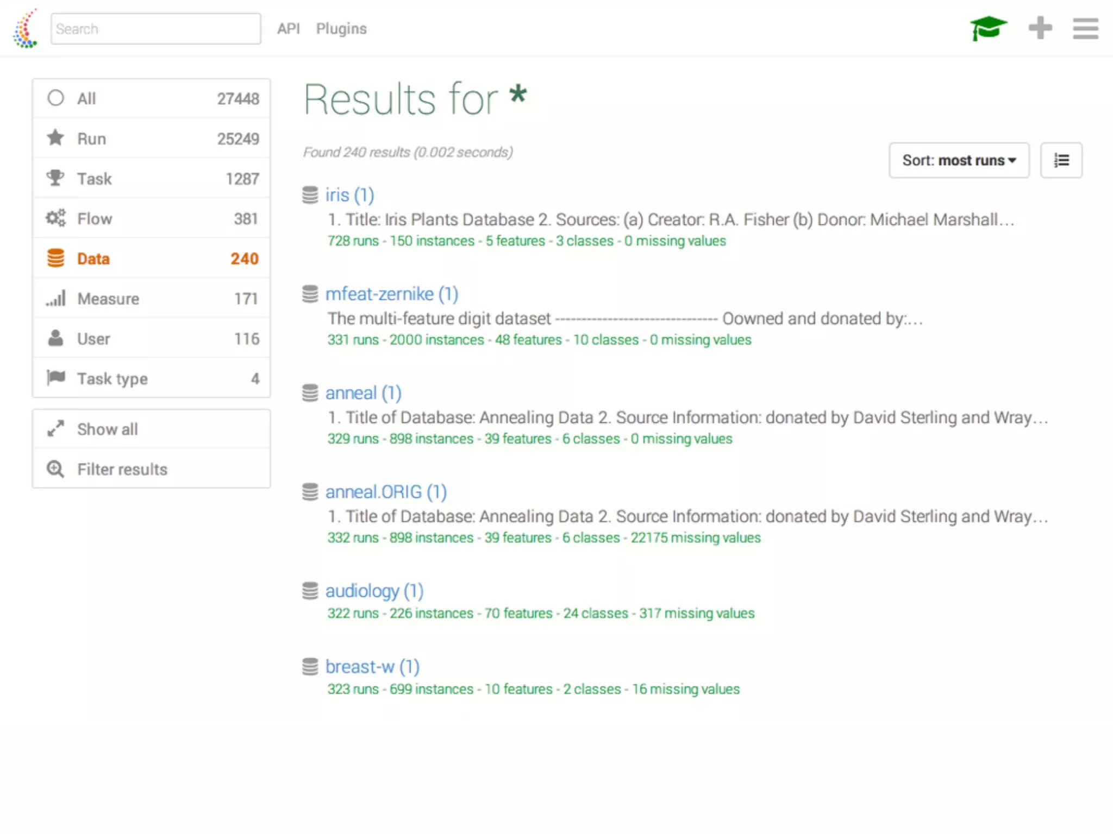Open the graduation cap guide icon

pyautogui.click(x=988, y=28)
